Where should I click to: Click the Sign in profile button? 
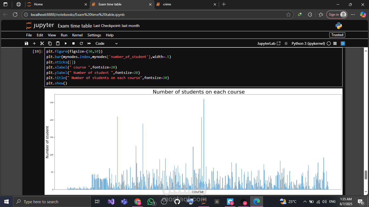(337, 15)
